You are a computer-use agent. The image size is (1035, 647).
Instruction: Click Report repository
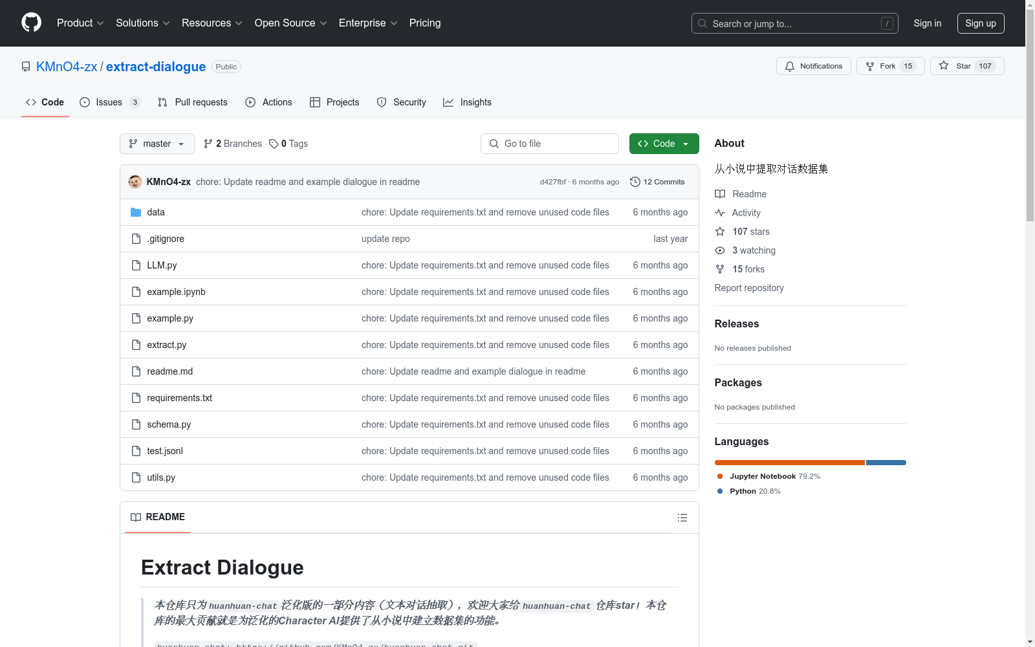coord(749,288)
